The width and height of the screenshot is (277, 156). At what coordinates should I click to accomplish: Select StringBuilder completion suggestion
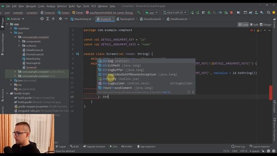146,83
